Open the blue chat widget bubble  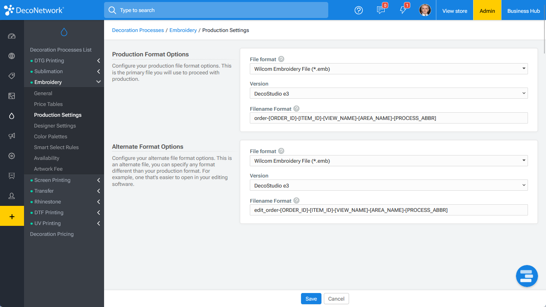[x=527, y=276]
